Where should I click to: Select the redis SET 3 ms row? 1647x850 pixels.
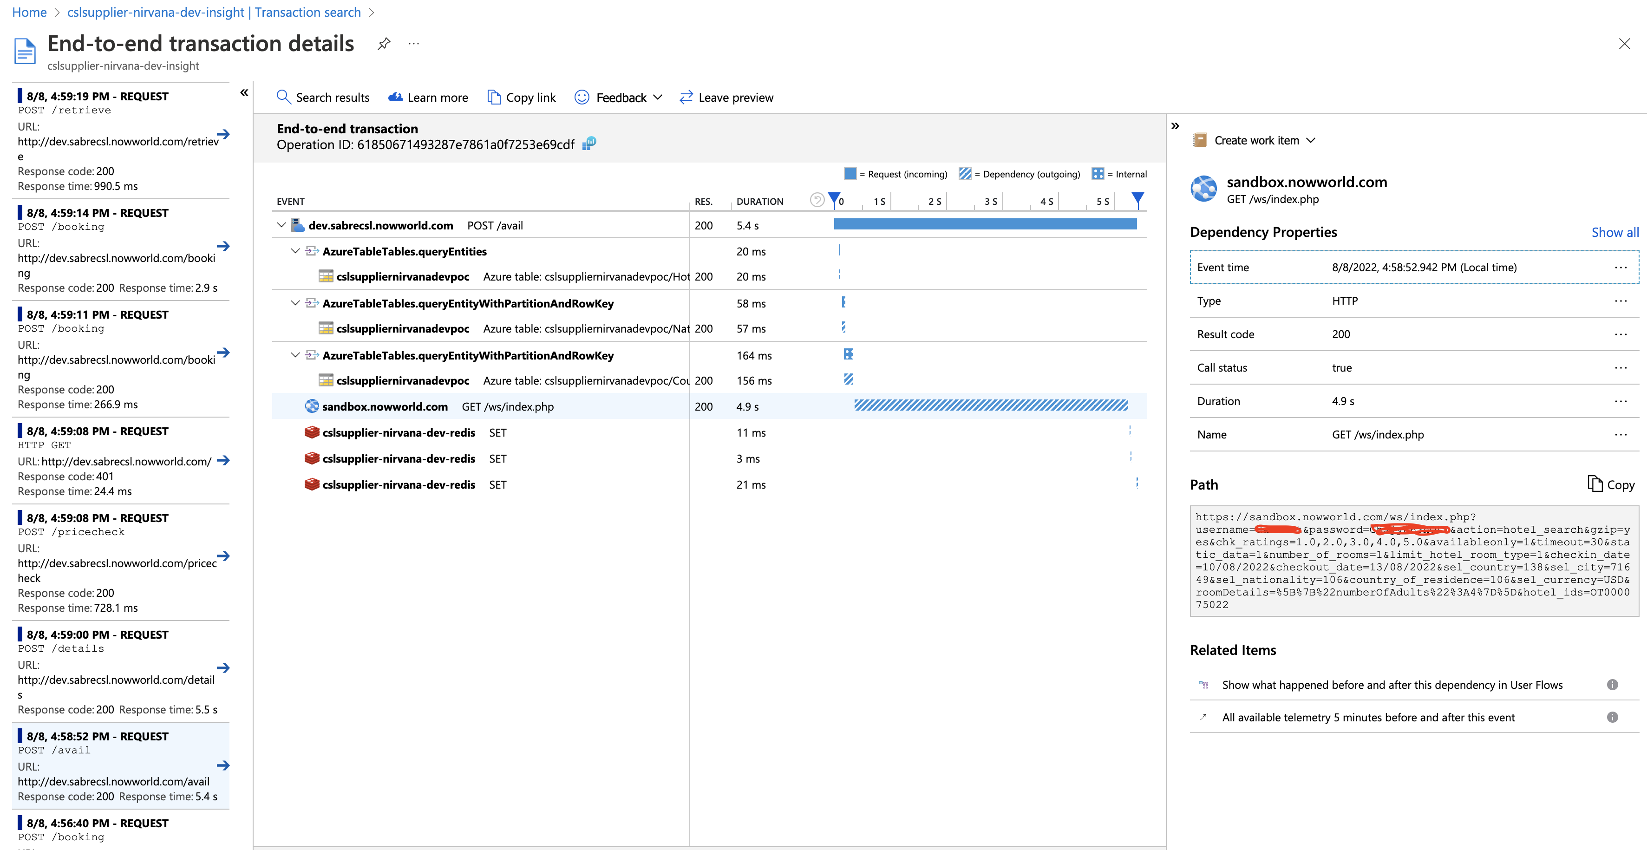709,458
